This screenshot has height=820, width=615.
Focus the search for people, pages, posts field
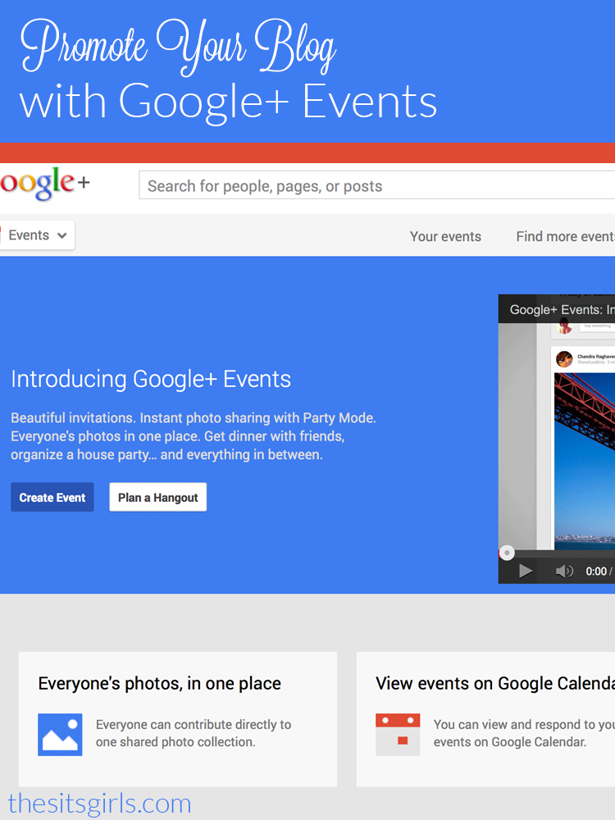point(376,185)
